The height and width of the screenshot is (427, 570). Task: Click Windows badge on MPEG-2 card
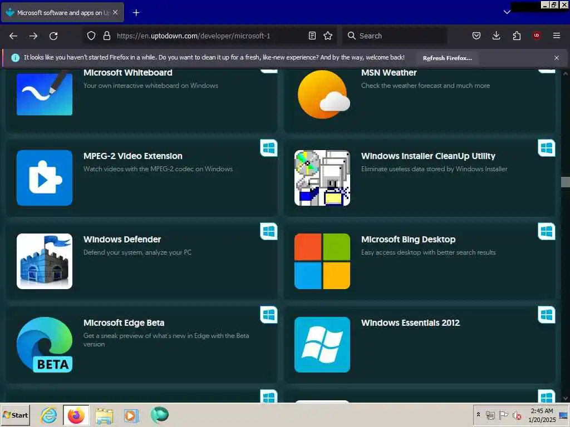(x=269, y=148)
